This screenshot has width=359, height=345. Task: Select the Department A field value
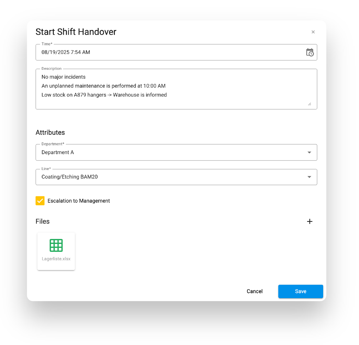[58, 152]
